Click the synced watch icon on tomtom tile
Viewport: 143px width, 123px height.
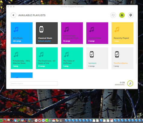tap(92, 54)
